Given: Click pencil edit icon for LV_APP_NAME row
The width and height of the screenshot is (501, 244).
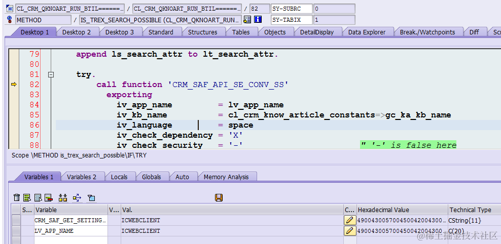Looking at the screenshot, I should pyautogui.click(x=350, y=231).
